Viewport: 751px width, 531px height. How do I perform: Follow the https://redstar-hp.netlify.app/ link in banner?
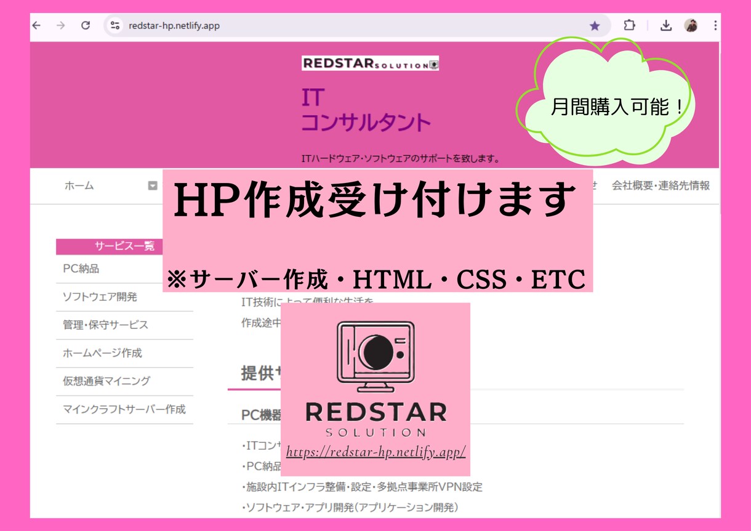point(375,452)
